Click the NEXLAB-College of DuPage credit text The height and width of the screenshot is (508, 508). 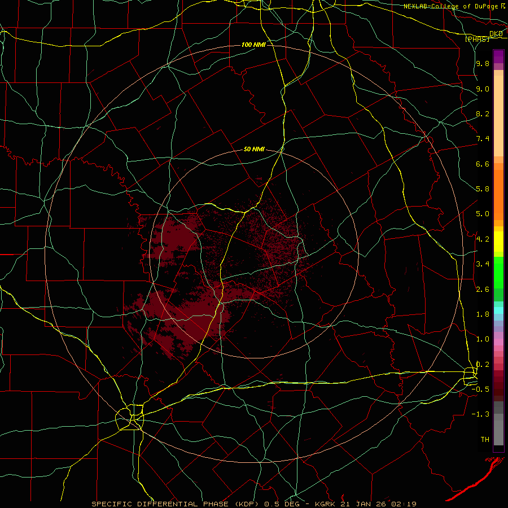(450, 6)
